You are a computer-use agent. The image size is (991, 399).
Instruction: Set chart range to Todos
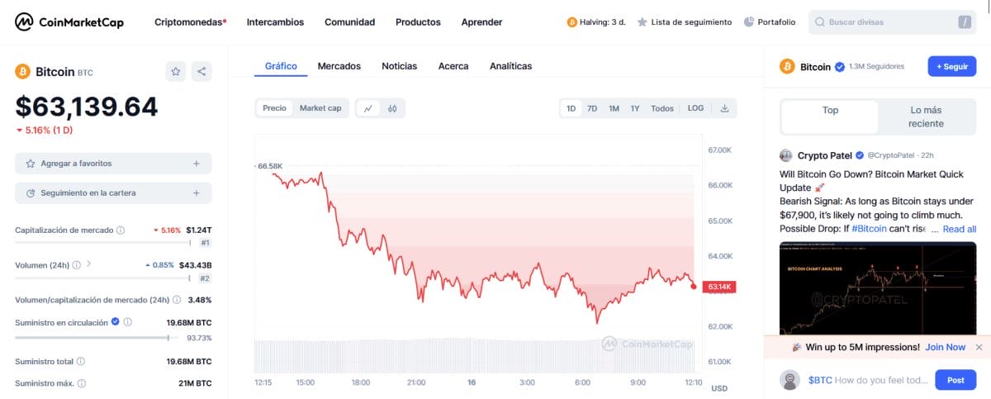(662, 108)
